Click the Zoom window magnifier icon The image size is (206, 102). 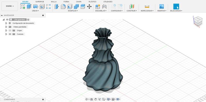104,99
